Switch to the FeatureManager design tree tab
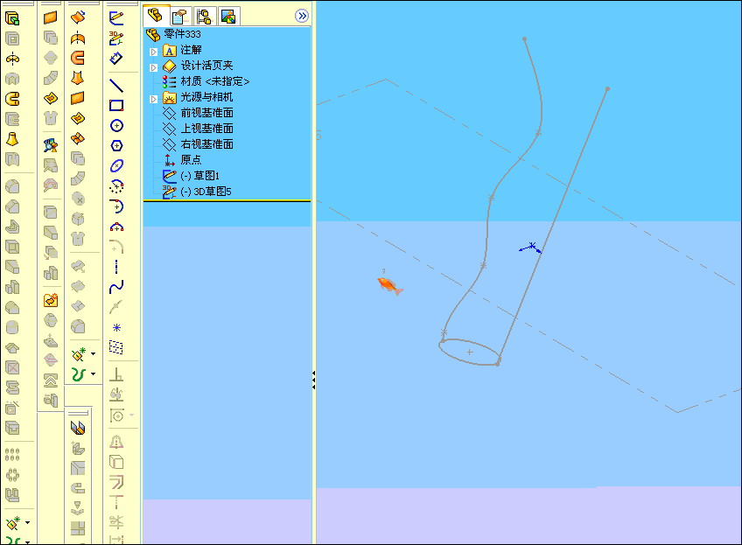 [x=156, y=16]
